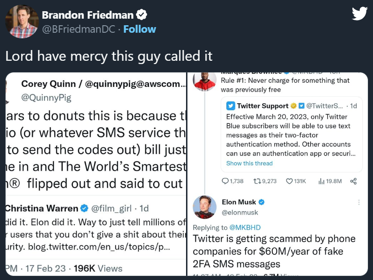Click Elon Musk's avatar picture

point(205,207)
